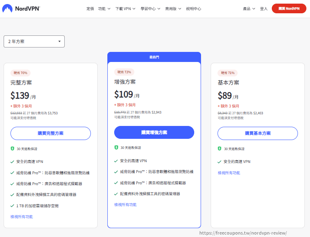Click 安全的高速 VPN in 基本方案 card
Viewport: 310px width, 237px height.
click(237, 162)
